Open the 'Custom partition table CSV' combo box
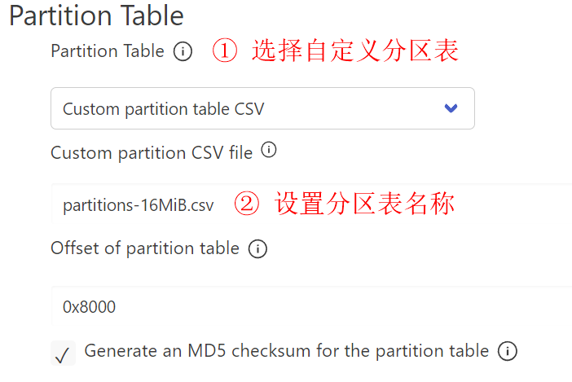The image size is (572, 382). (x=262, y=108)
